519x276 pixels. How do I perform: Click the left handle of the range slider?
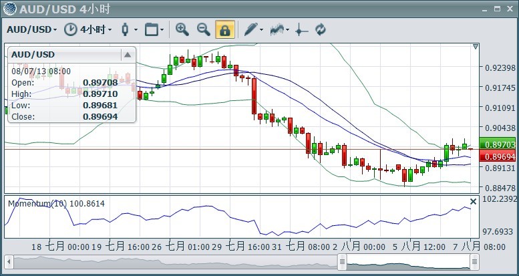(342, 262)
